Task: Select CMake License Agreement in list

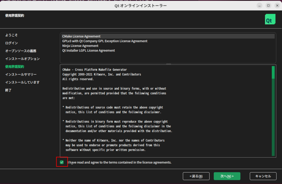Action: click(81, 36)
